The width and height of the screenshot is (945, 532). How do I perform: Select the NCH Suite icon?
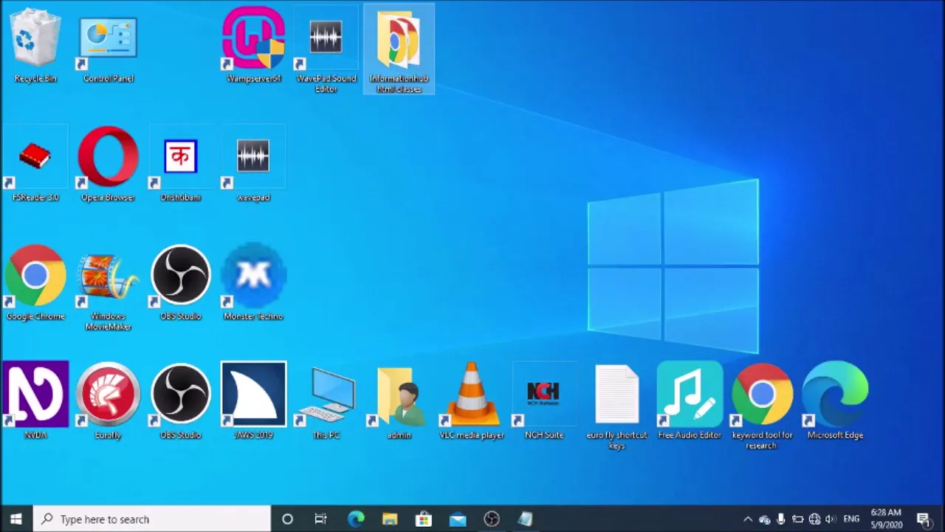544,401
